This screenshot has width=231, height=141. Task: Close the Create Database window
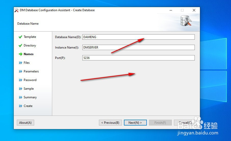[x=194, y=10]
